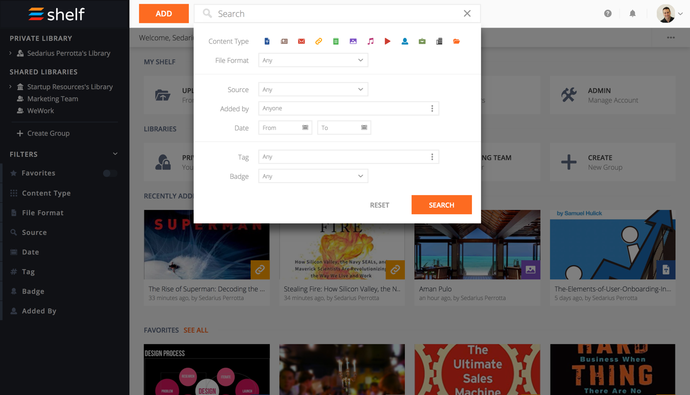Image resolution: width=690 pixels, height=395 pixels.
Task: Select the orange folder content type icon
Action: click(x=457, y=41)
